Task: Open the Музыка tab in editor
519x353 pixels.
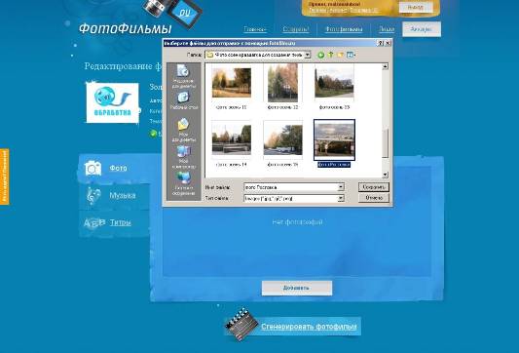Action: [114, 196]
